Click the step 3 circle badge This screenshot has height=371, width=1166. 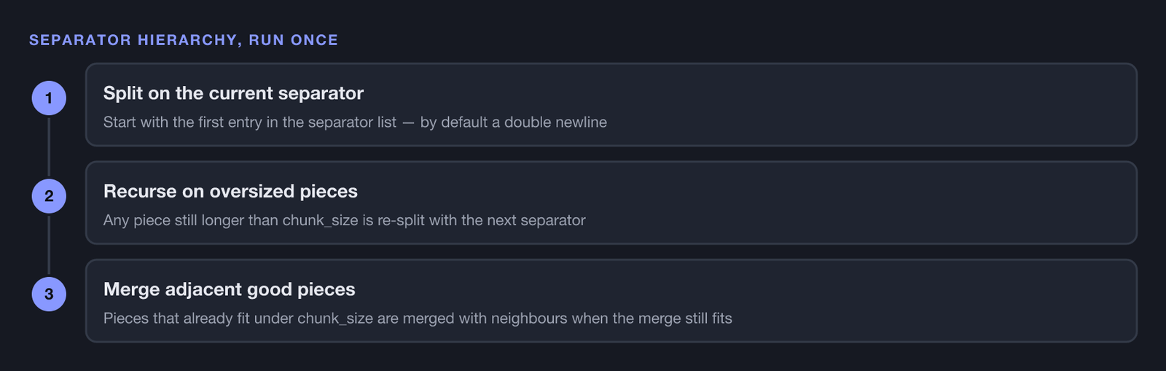click(x=49, y=294)
